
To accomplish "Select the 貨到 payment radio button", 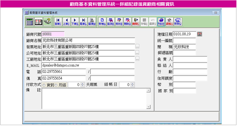I will pyautogui.click(x=44, y=85).
